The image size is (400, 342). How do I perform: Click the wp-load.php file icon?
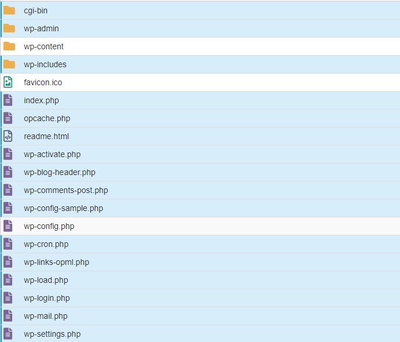(8, 280)
